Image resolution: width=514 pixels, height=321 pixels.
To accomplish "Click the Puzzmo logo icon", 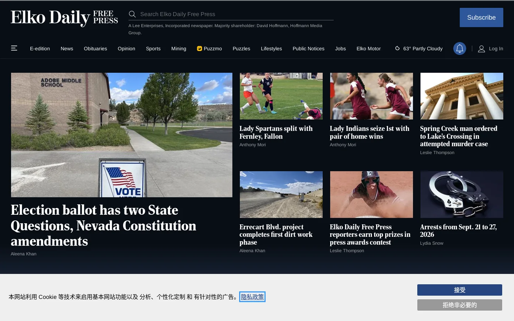I will 200,49.
